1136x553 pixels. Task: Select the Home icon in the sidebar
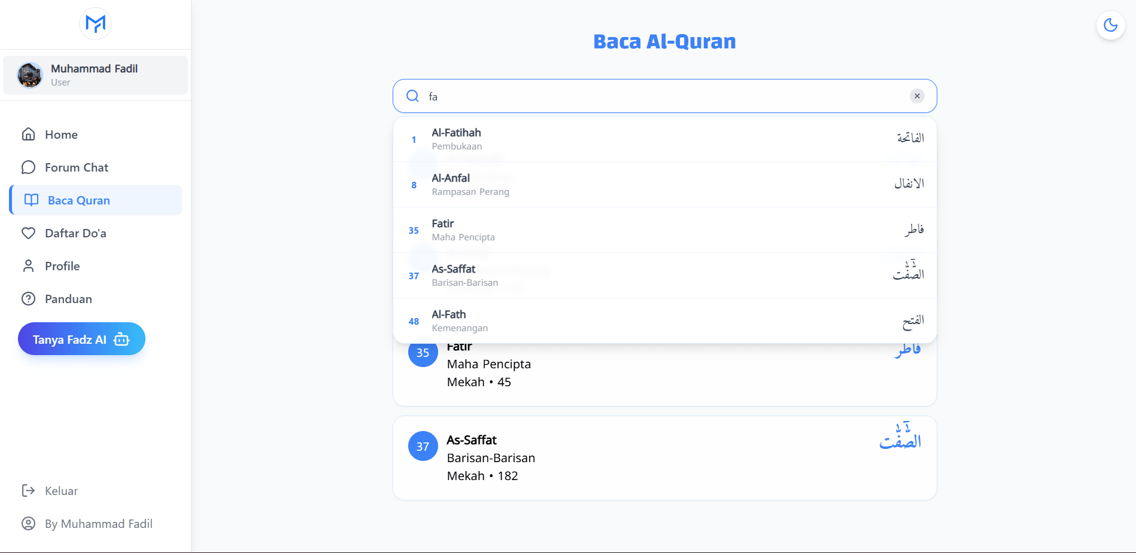coord(28,135)
